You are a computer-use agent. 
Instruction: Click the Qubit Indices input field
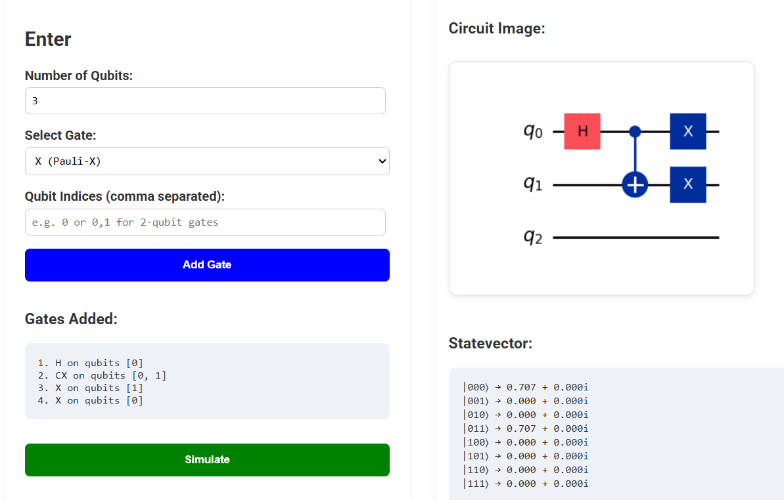(205, 222)
